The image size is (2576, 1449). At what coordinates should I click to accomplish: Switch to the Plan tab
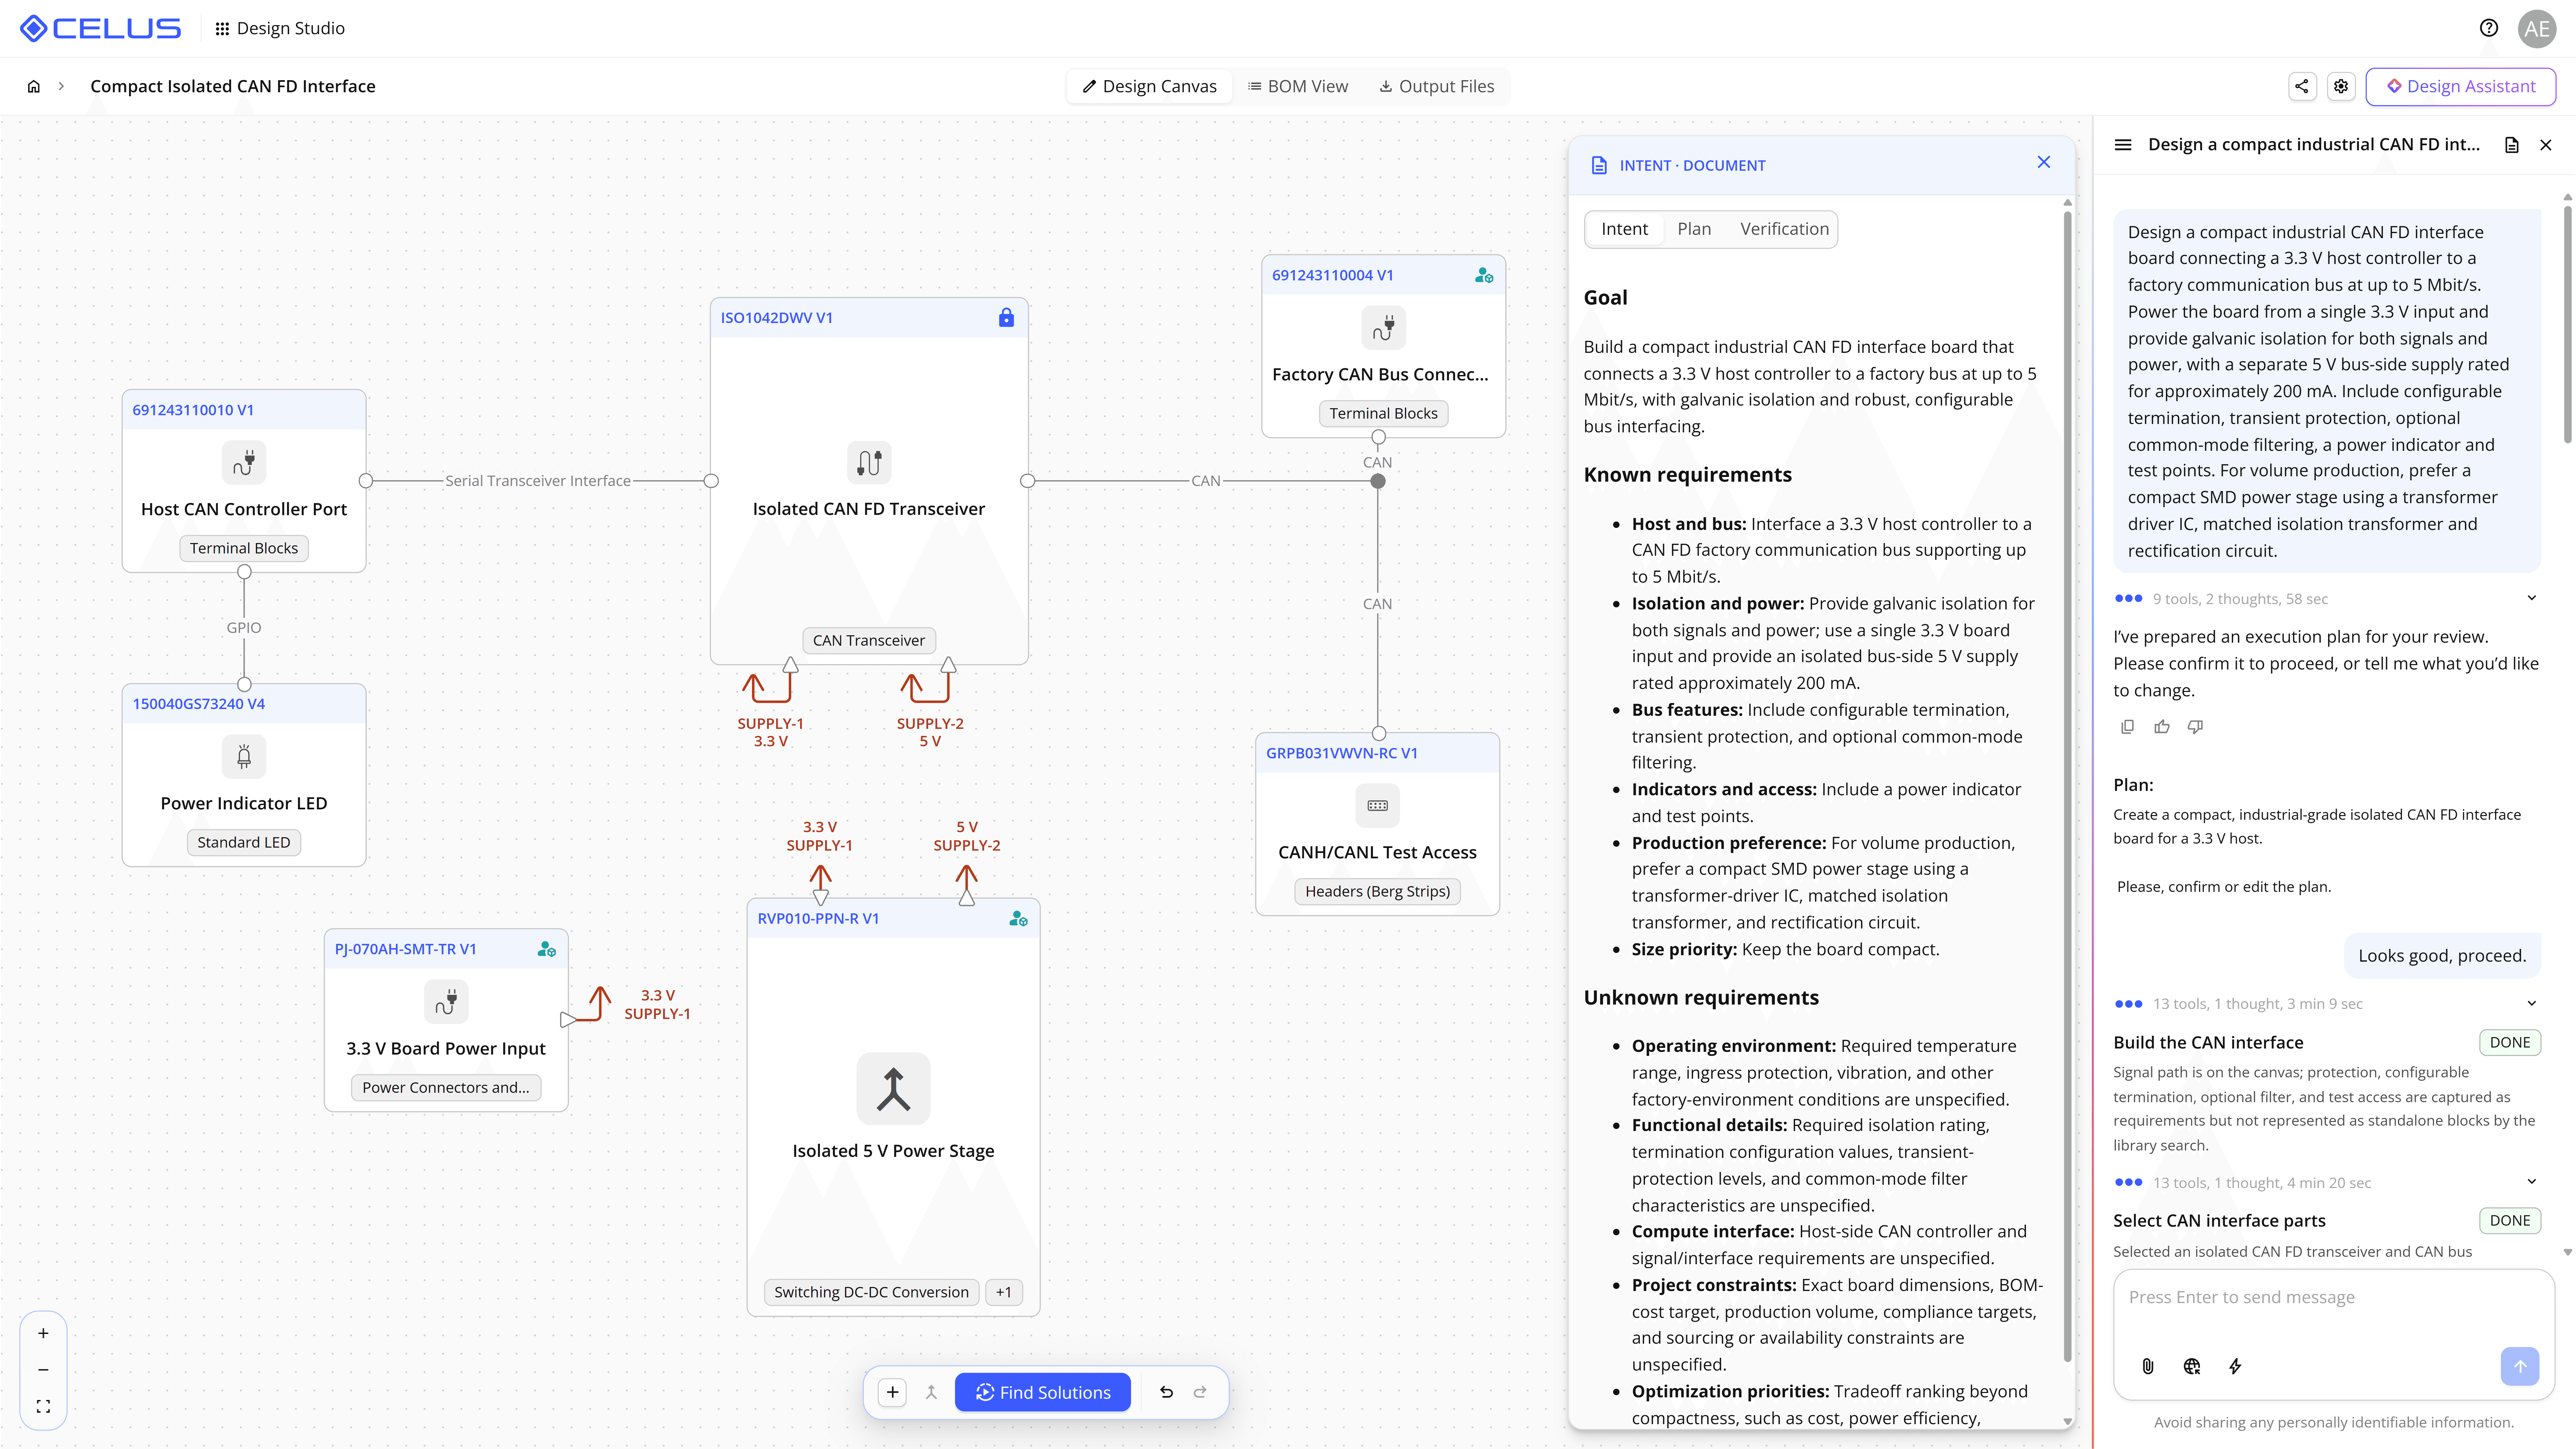coord(1694,229)
